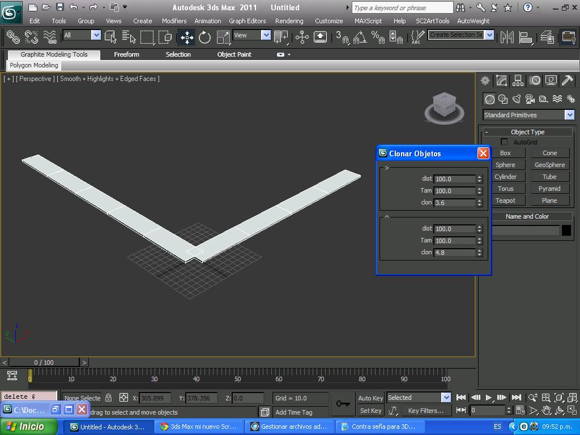
Task: Open the Layer Manager
Action: click(547, 37)
